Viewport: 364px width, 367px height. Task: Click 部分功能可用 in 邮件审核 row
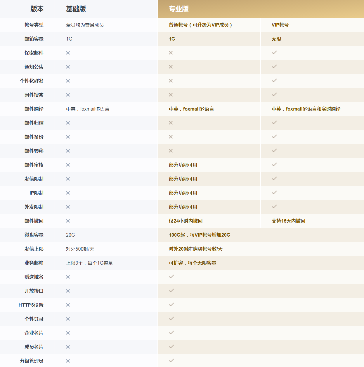click(183, 165)
